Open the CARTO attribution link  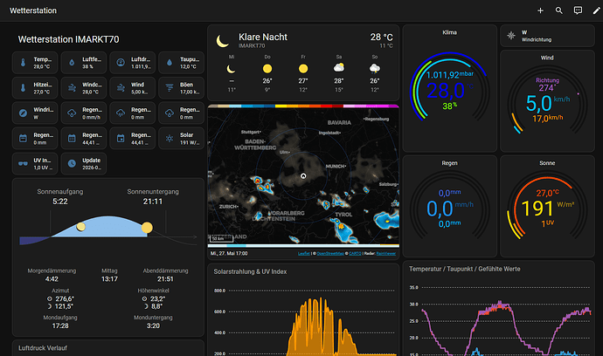click(x=355, y=253)
